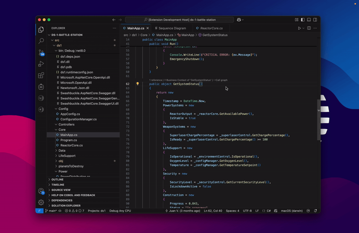Screen dimensions: 359x233
Task: Switch to the ReactorCore.cs tab
Action: pyautogui.click(x=211, y=28)
